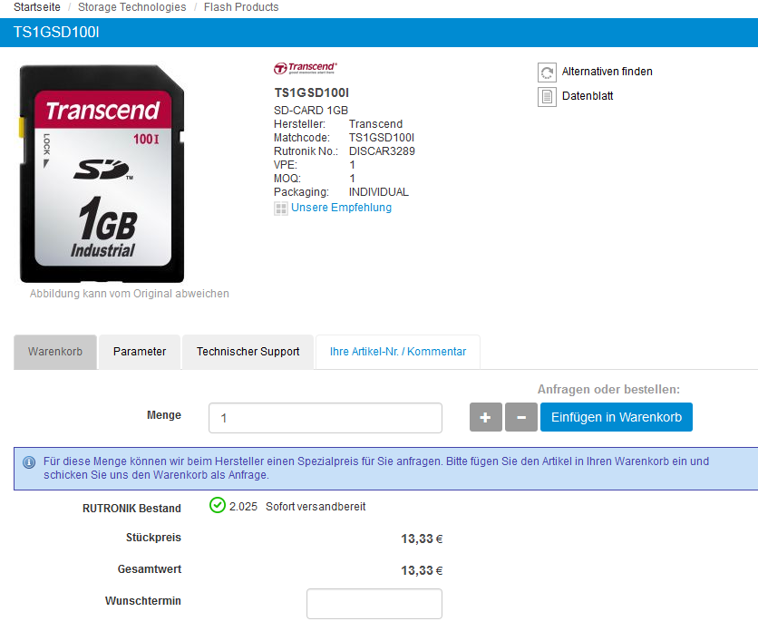
Task: Click the Alternativen finden refresh icon
Action: tap(547, 72)
